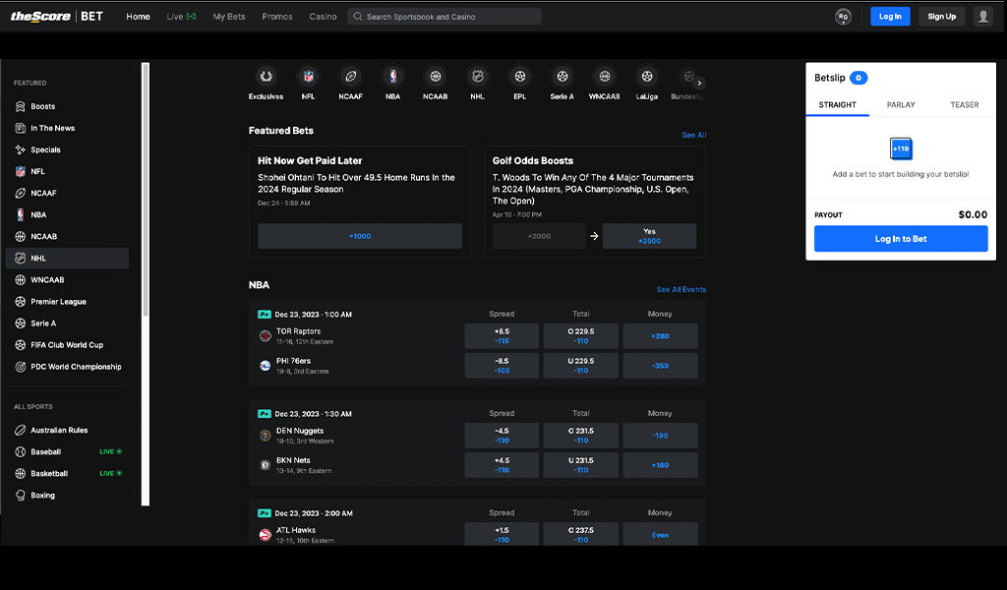
Task: Select +1000 Ohtani home runs bet
Action: pos(360,236)
